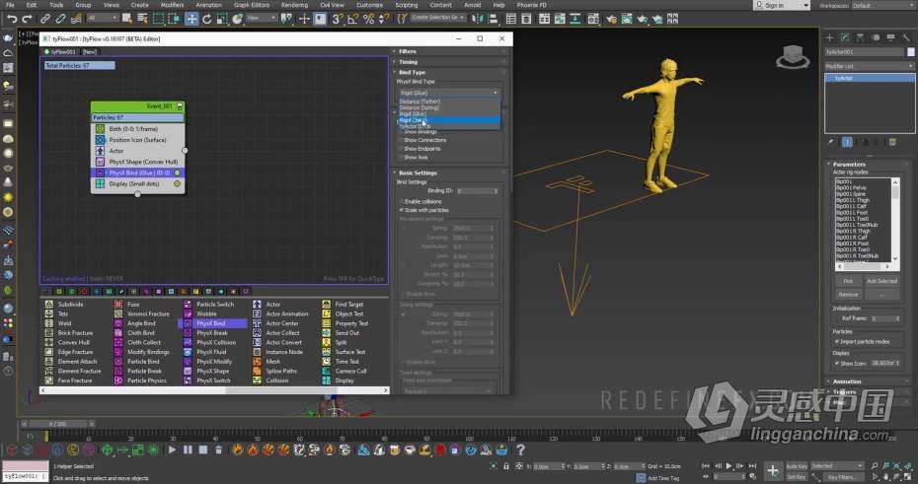Click the operator list horizontal scrollbar
The image size is (918, 484).
click(x=214, y=390)
